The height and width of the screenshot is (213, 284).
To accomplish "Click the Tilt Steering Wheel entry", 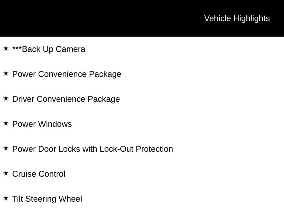I will point(47,199).
